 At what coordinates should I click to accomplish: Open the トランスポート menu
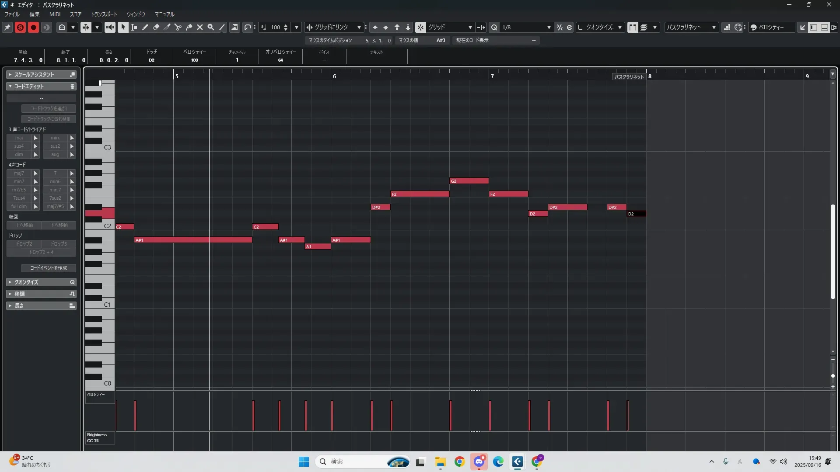104,14
